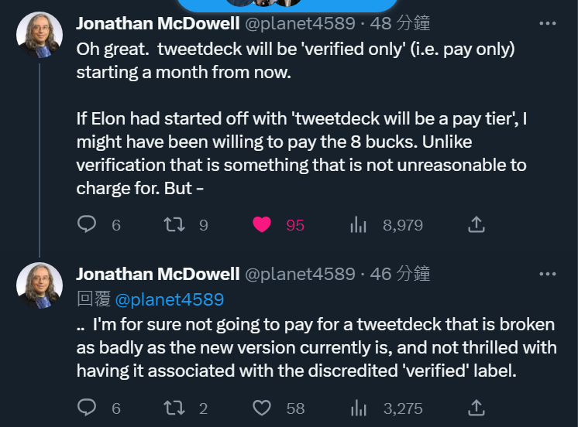This screenshot has width=578, height=427.
Task: Open Jonathan McDowell's profile from second tweet name
Action: 158,274
